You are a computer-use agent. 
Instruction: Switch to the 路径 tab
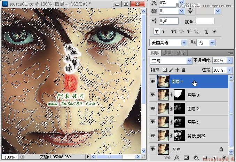181,53
